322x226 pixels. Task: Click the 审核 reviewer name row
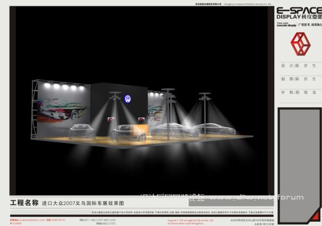click(x=298, y=93)
